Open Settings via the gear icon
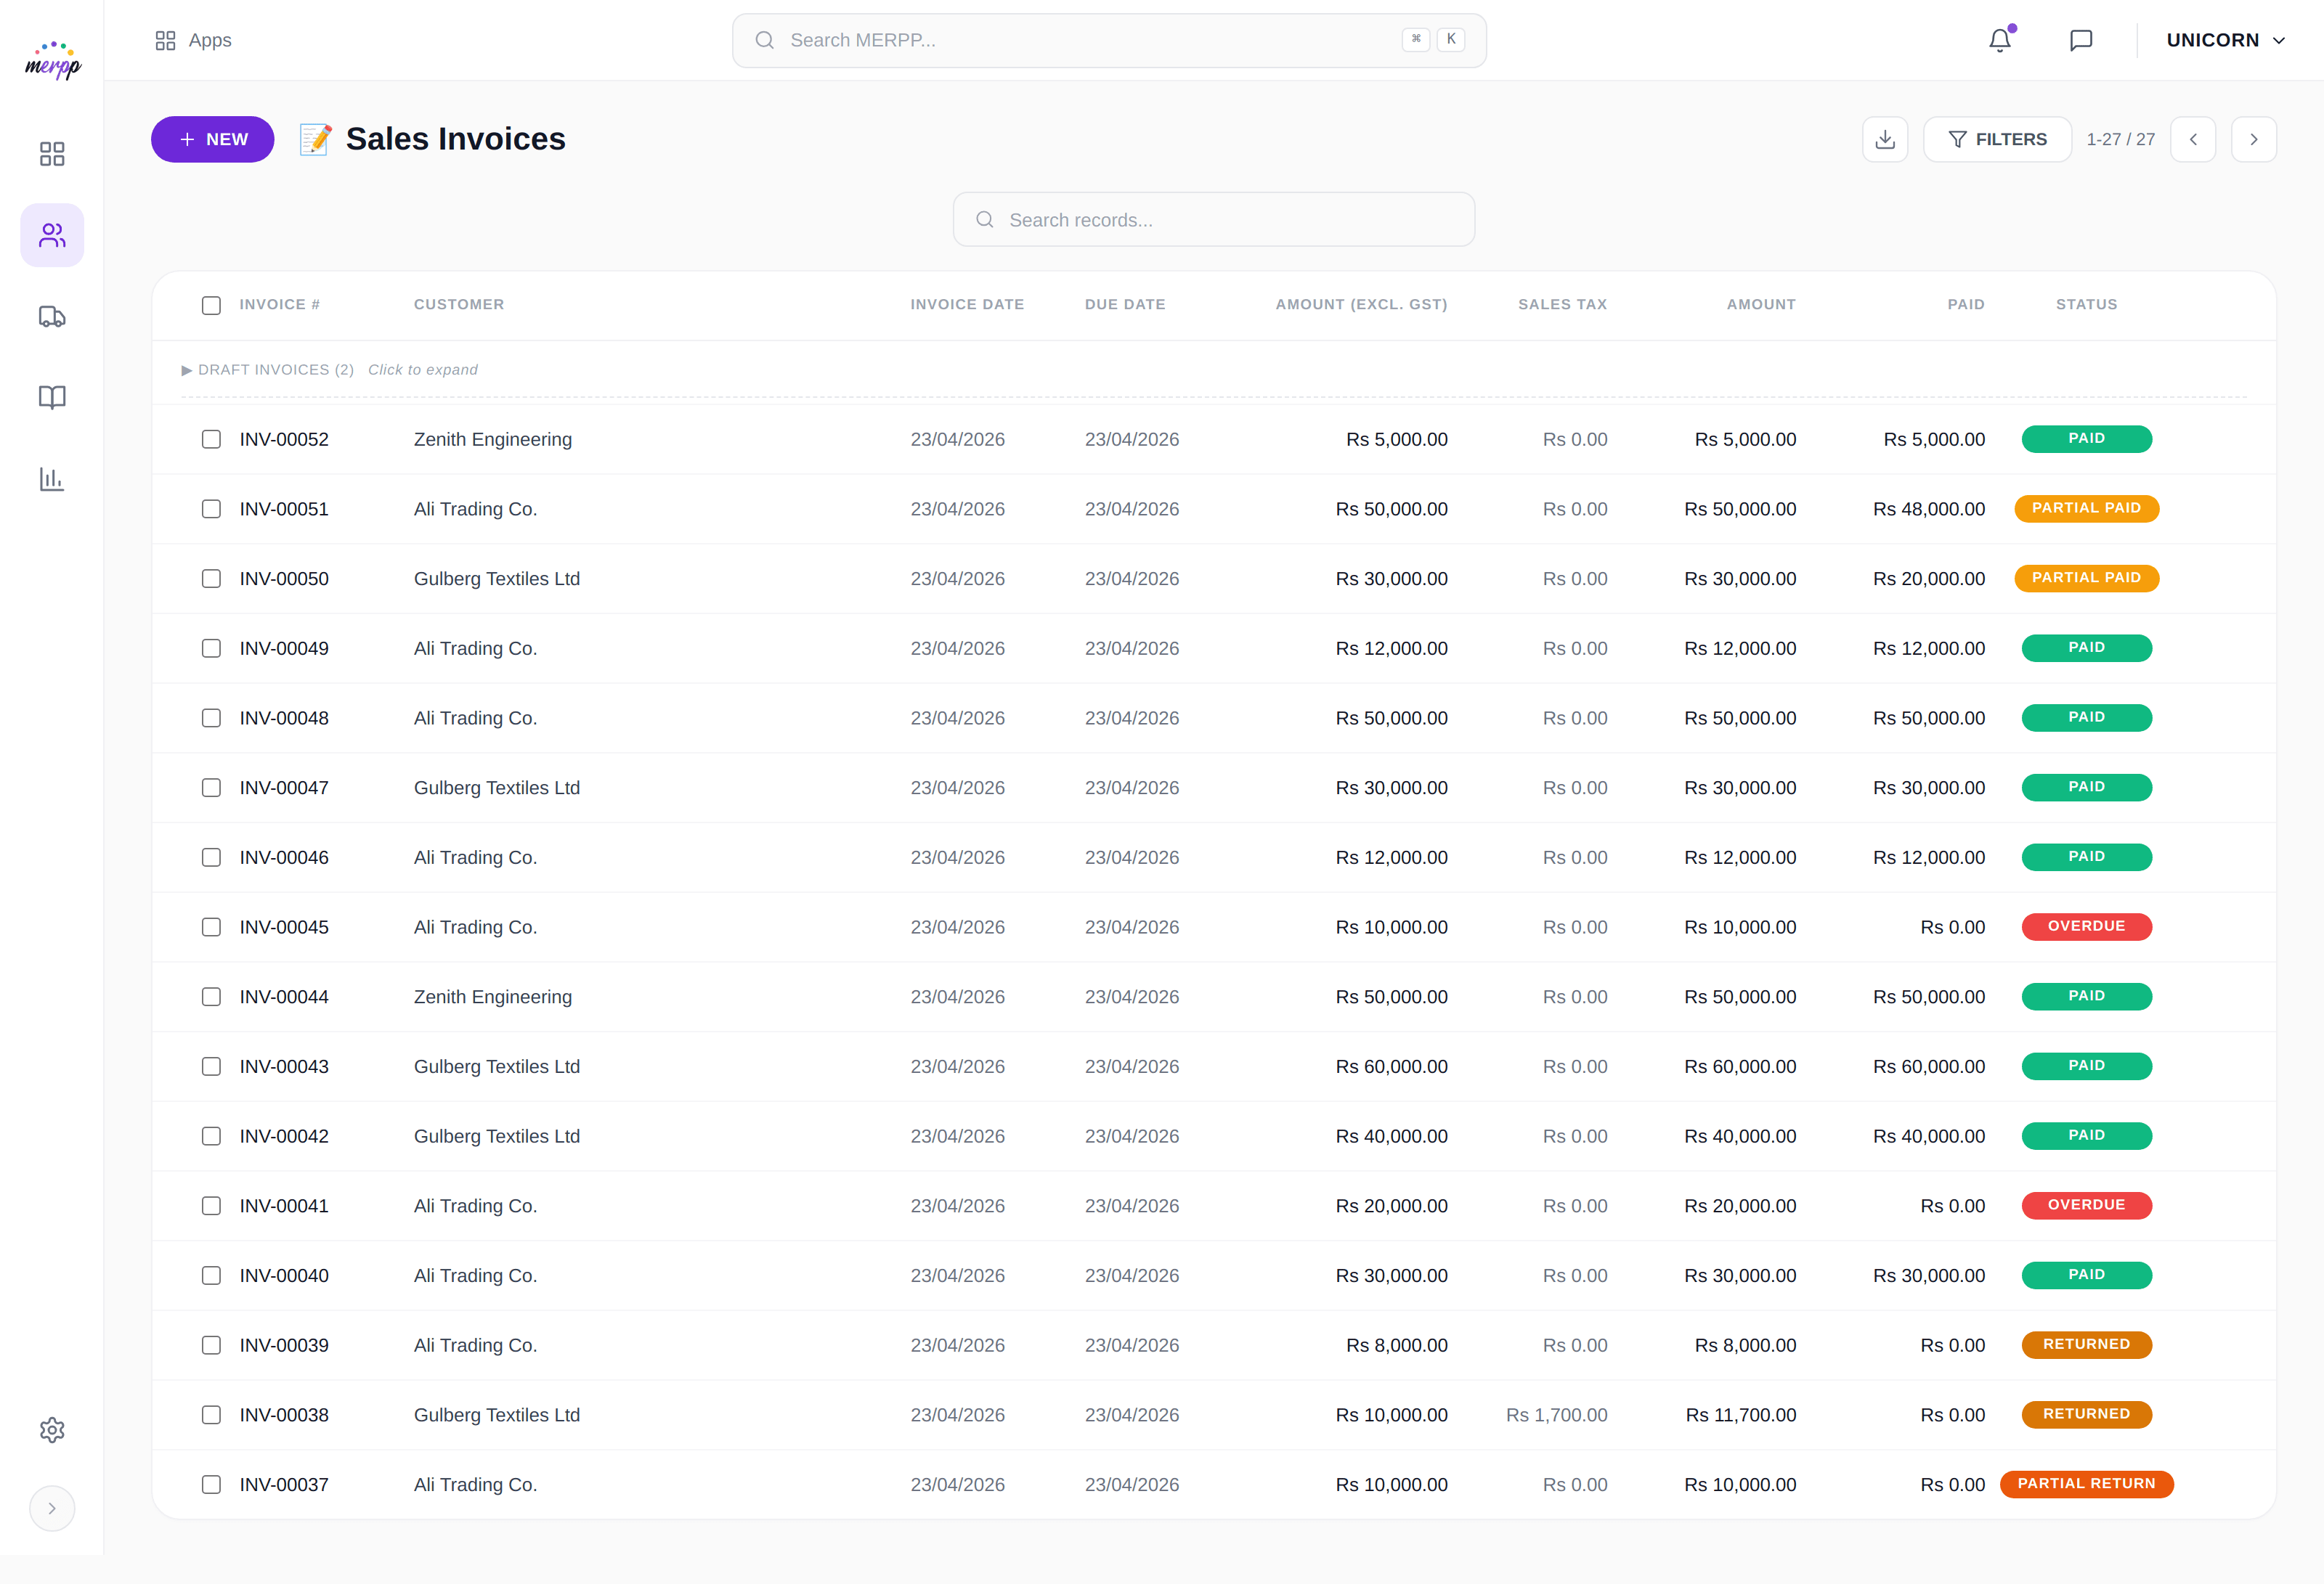Image resolution: width=2324 pixels, height=1584 pixels. coord(52,1429)
